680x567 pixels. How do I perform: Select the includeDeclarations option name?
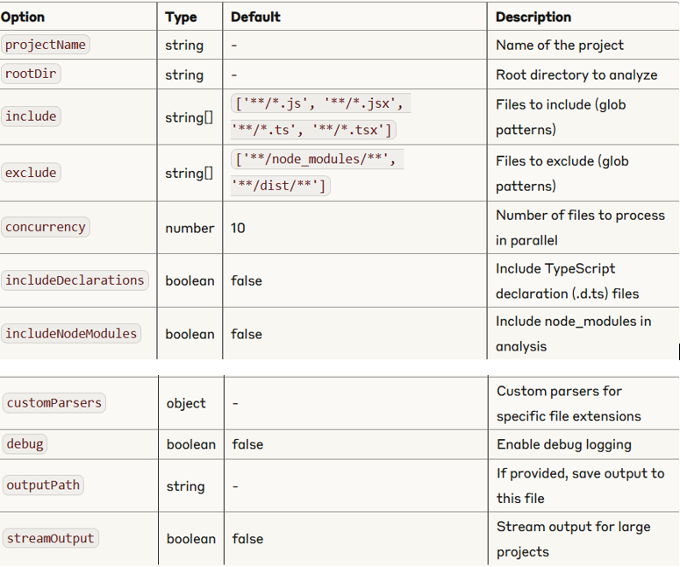[75, 280]
